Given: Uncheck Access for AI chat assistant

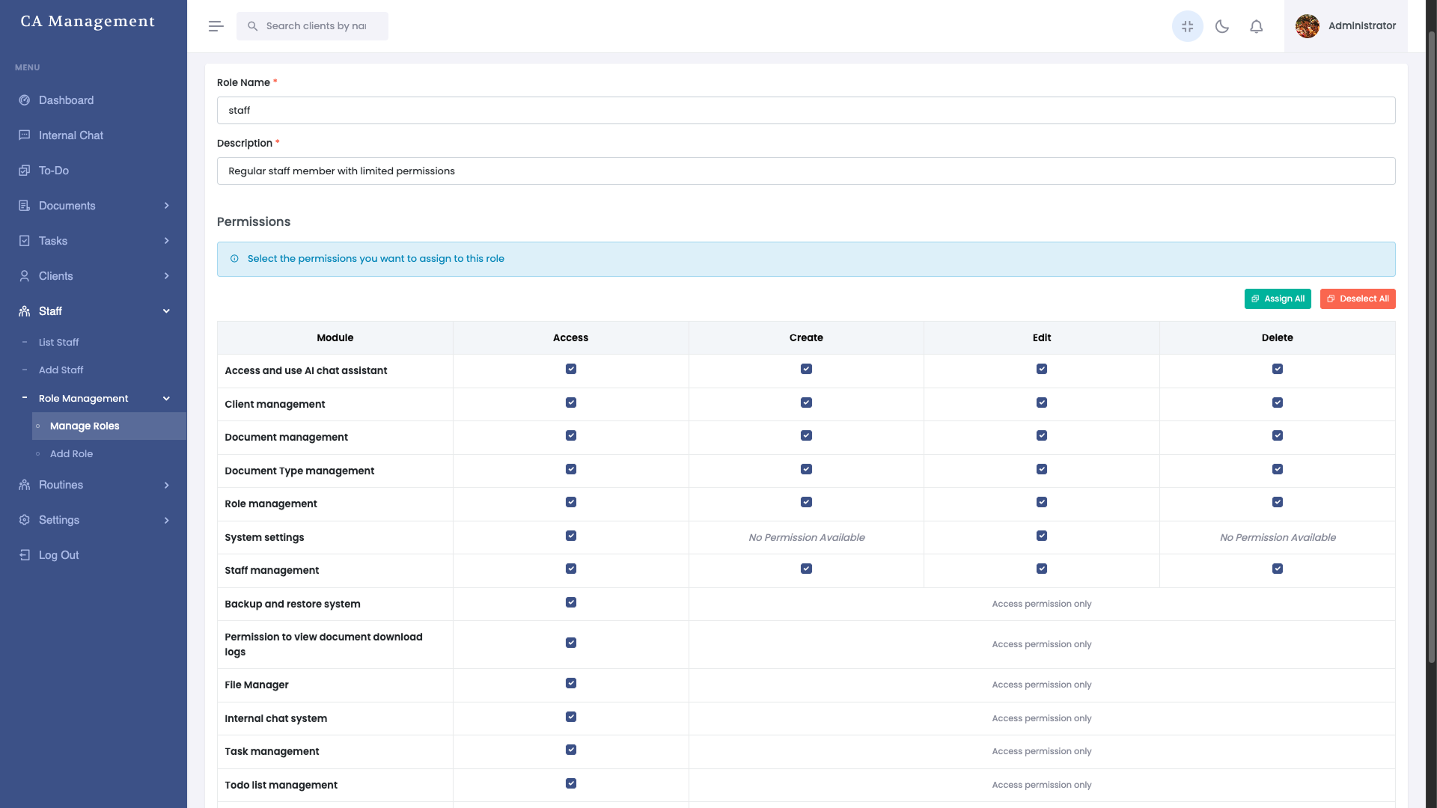Looking at the screenshot, I should (571, 369).
